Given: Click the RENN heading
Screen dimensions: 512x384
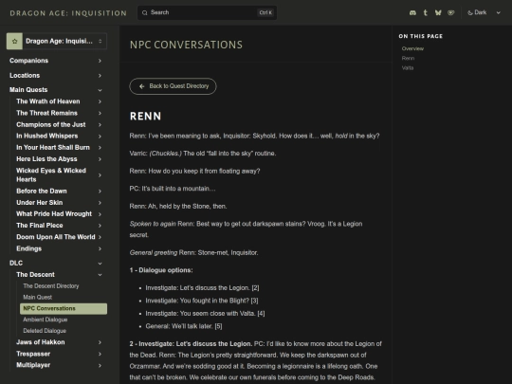Looking at the screenshot, I should pyautogui.click(x=145, y=116).
